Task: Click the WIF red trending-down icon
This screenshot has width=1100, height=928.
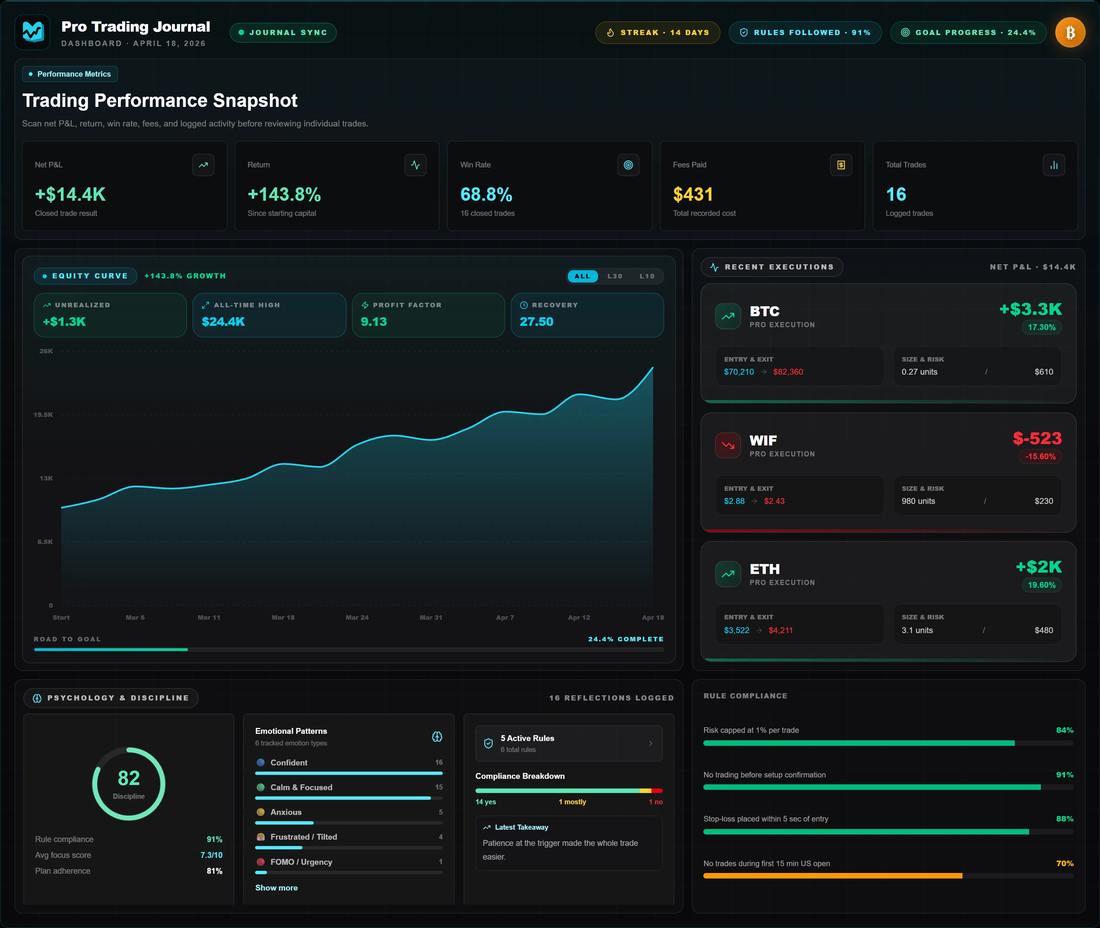Action: pyautogui.click(x=728, y=445)
